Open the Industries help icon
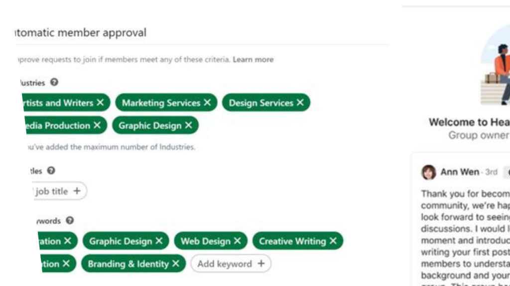 (x=54, y=82)
